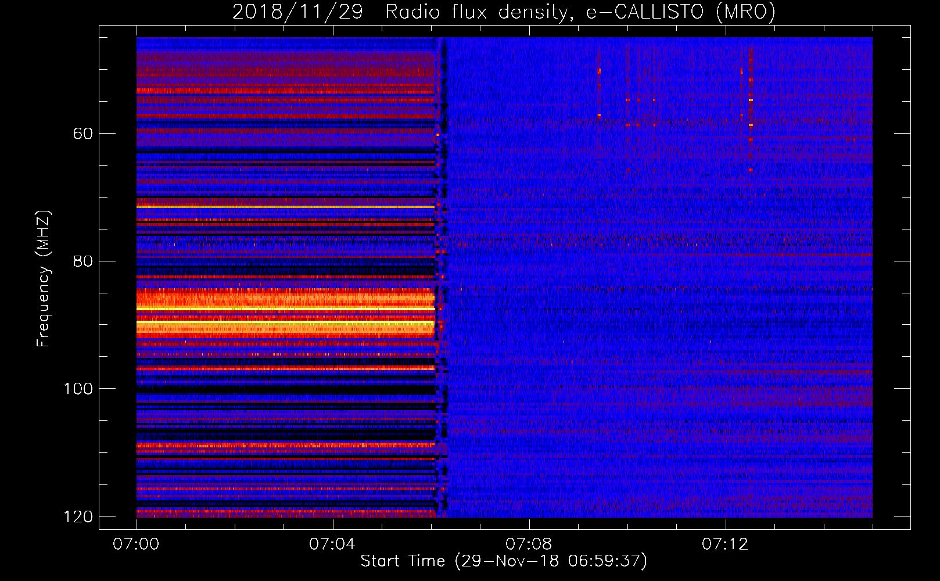Click the 'Start Time (29-Nov-18 06:59:37)' axis label
This screenshot has height=581, width=940.
pos(504,561)
